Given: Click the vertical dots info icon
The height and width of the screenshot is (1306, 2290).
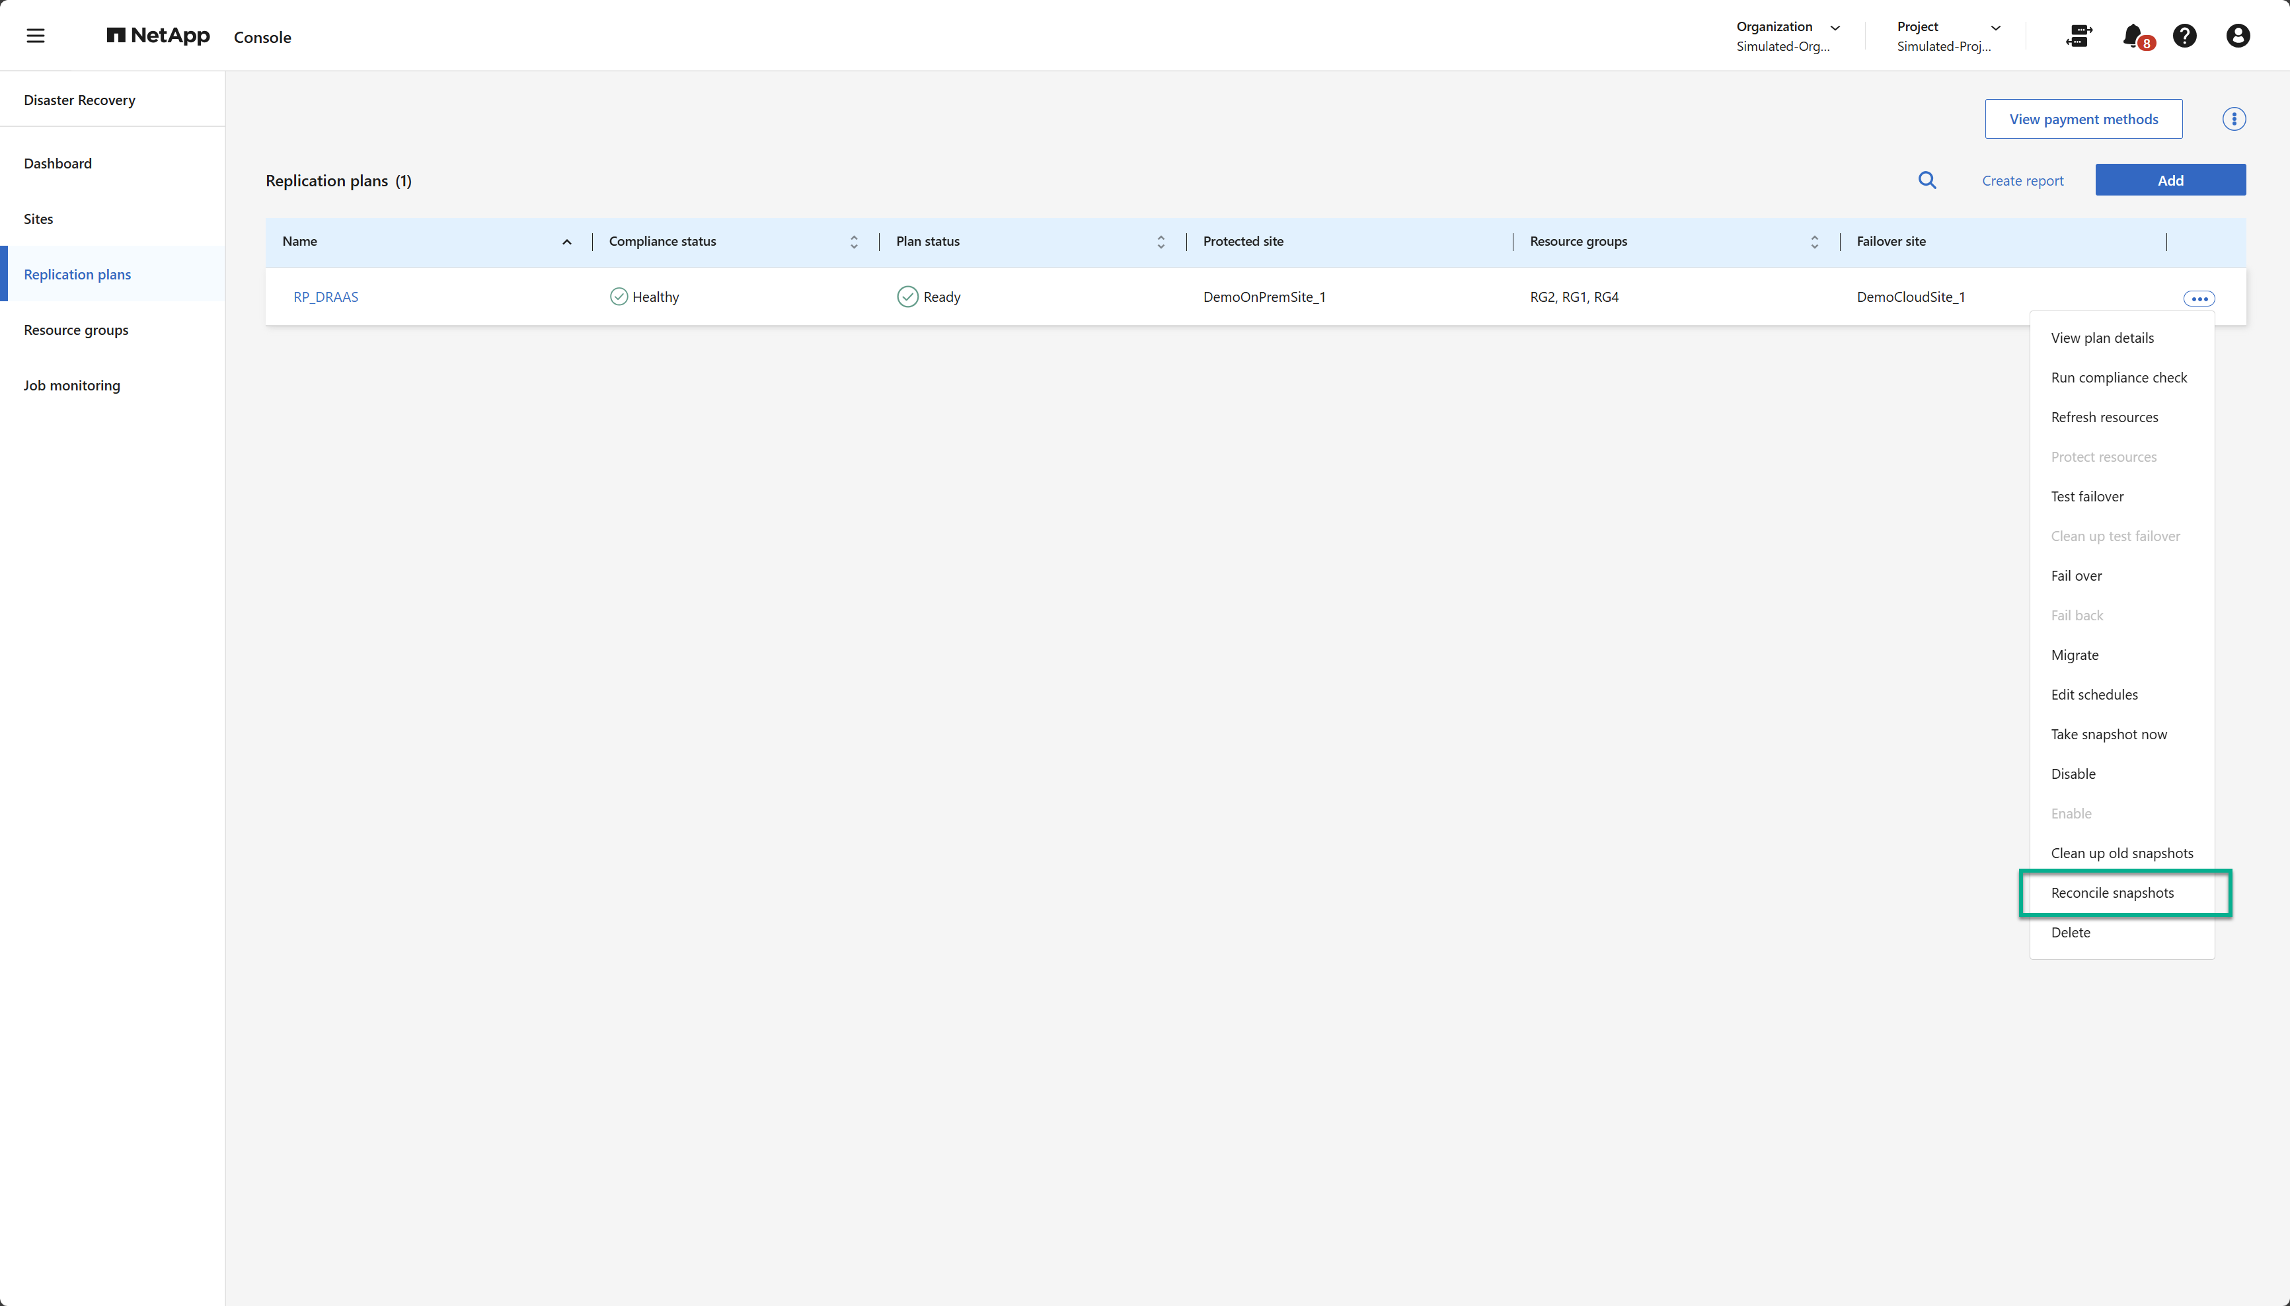Looking at the screenshot, I should tap(2233, 120).
